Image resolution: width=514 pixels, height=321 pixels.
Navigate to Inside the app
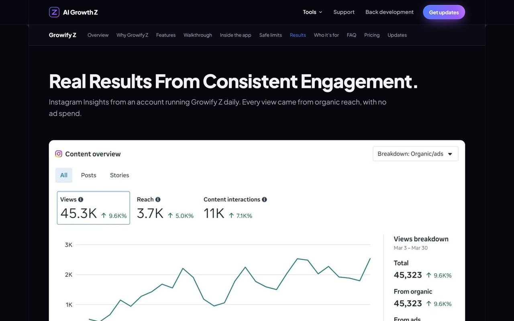coord(236,35)
